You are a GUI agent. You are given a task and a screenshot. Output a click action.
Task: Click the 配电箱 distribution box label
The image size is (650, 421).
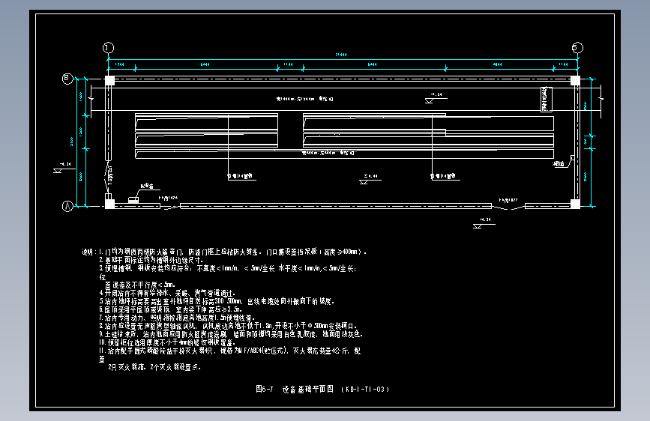point(147,187)
